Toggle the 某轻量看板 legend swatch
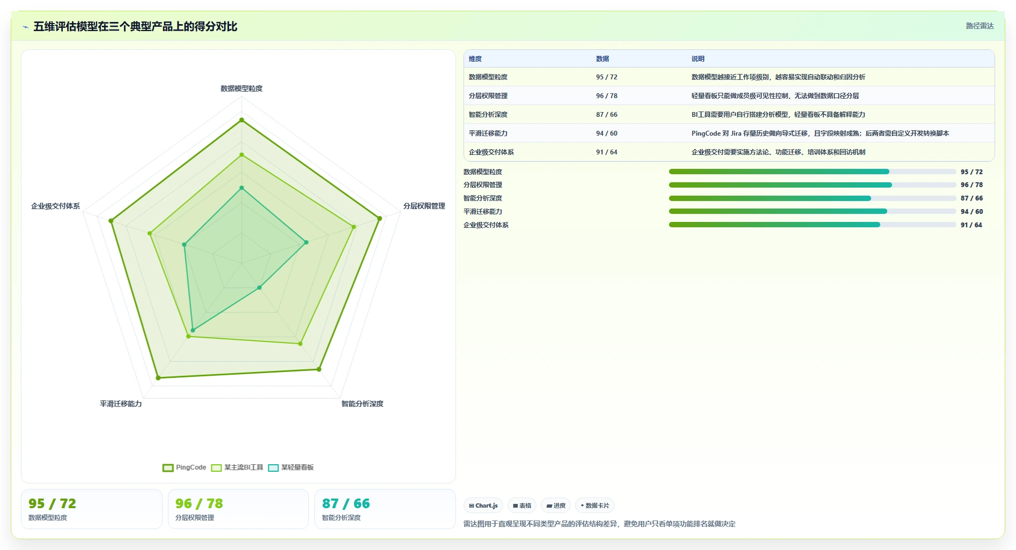1016x550 pixels. (273, 467)
